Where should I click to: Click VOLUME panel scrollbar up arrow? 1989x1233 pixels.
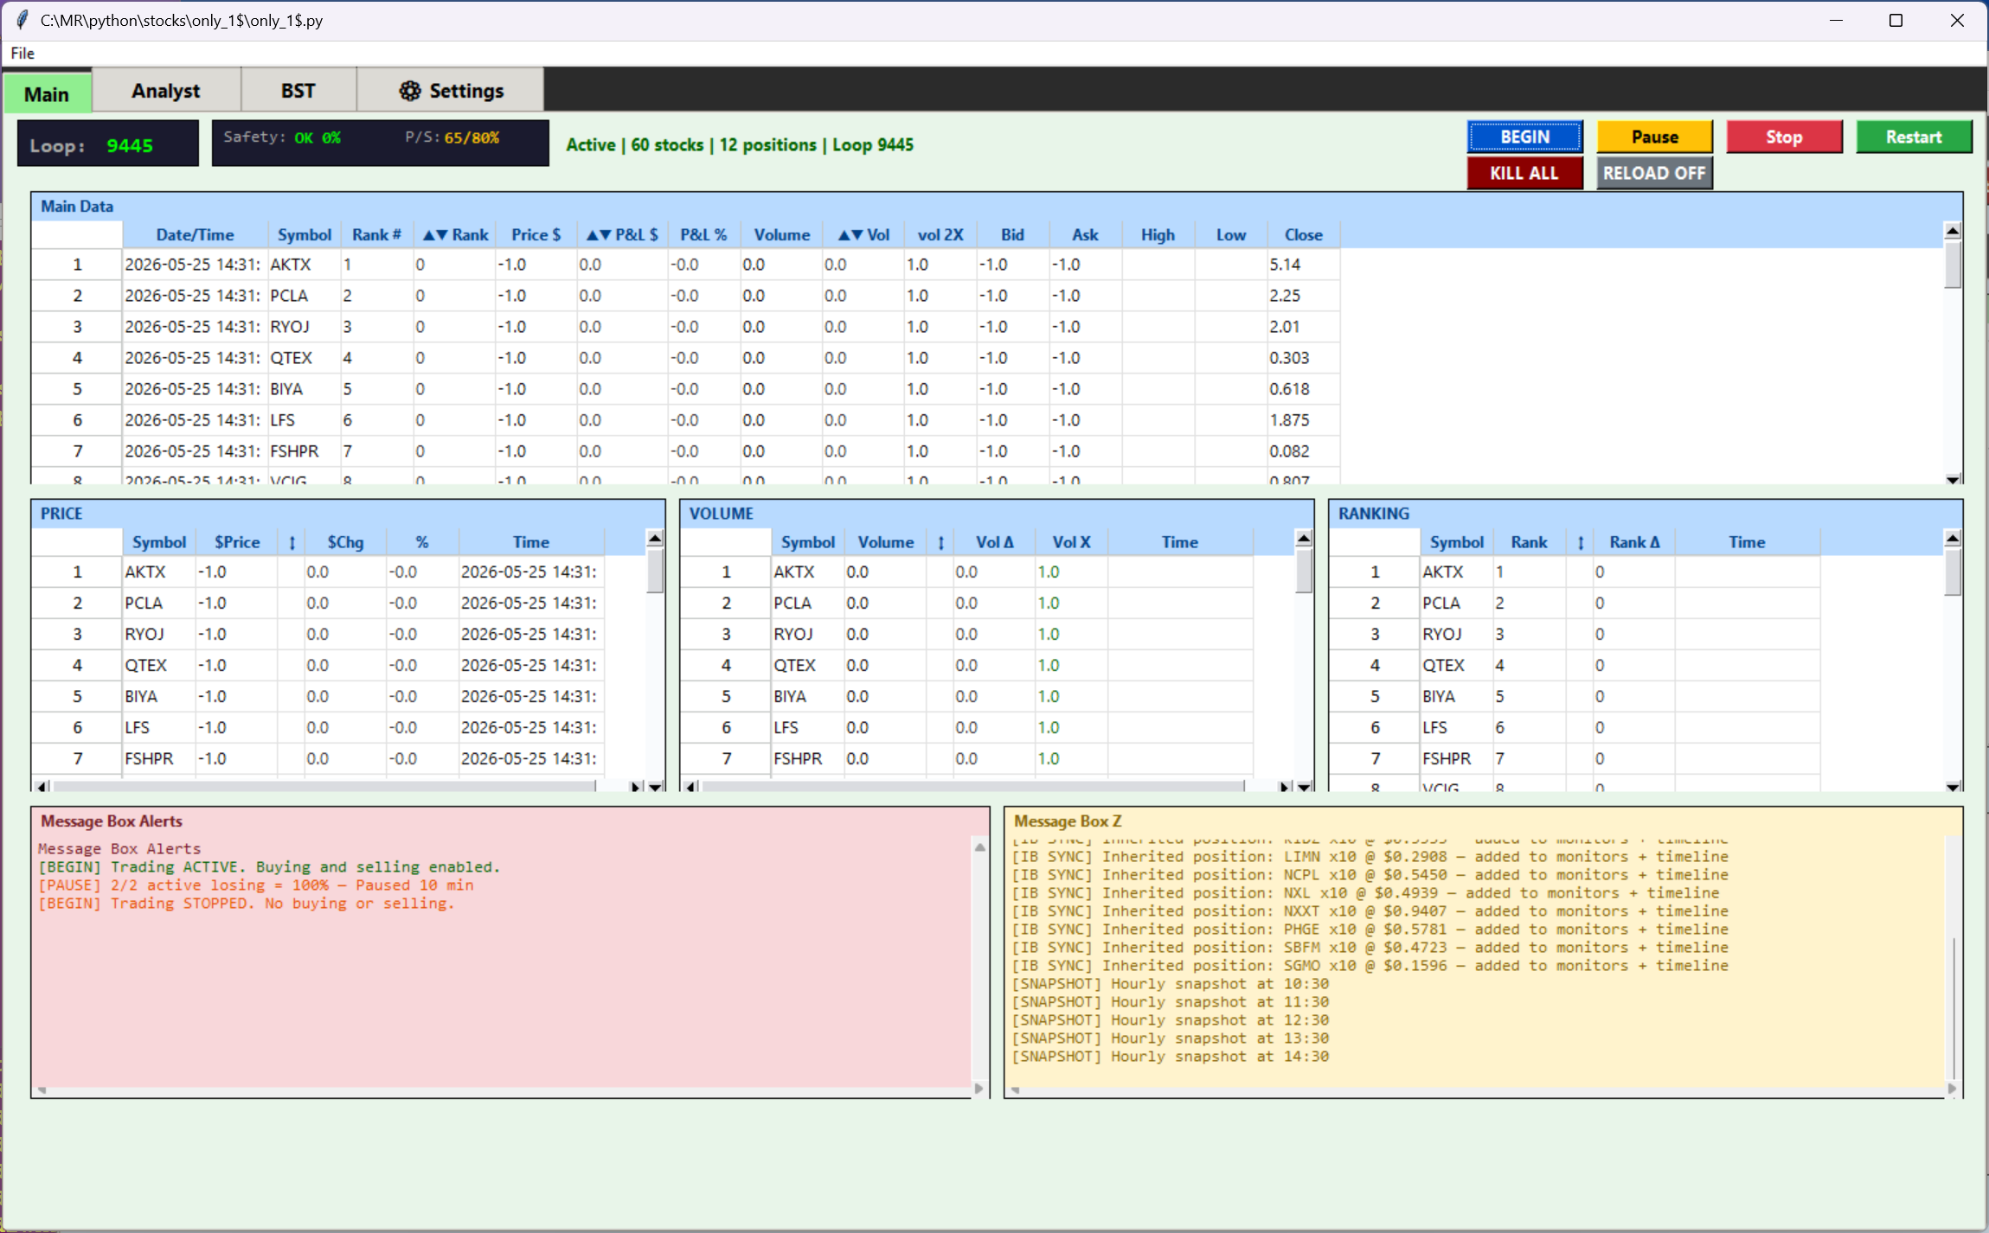[x=1304, y=538]
